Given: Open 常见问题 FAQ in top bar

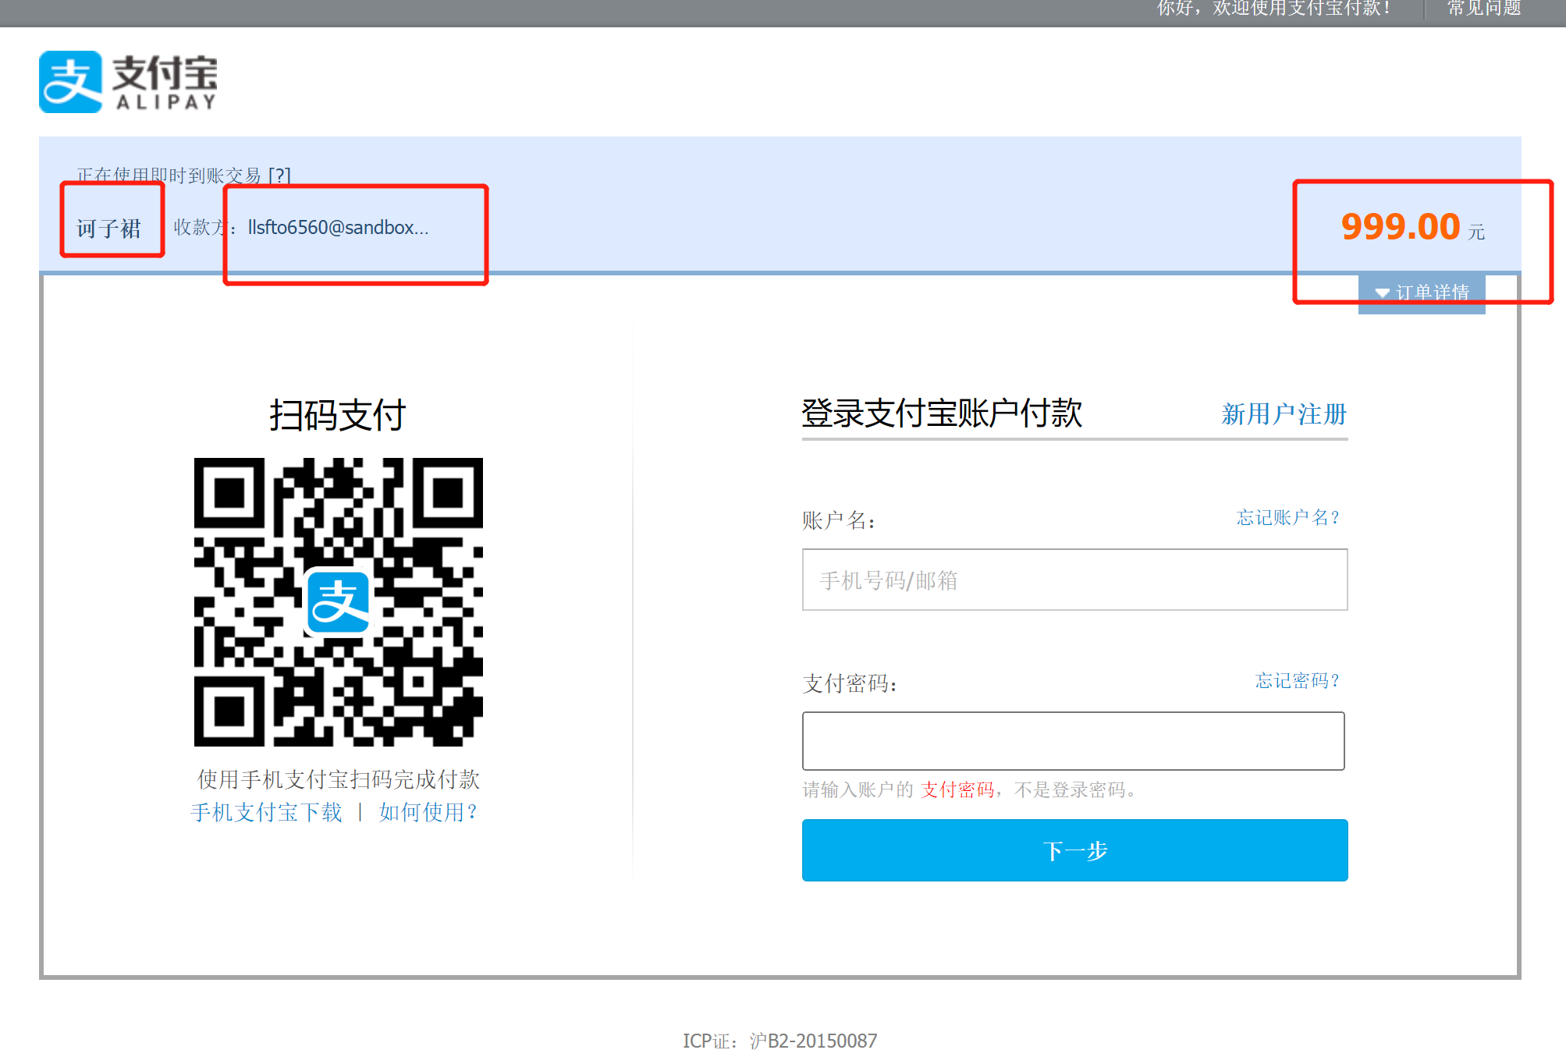Looking at the screenshot, I should pyautogui.click(x=1483, y=9).
